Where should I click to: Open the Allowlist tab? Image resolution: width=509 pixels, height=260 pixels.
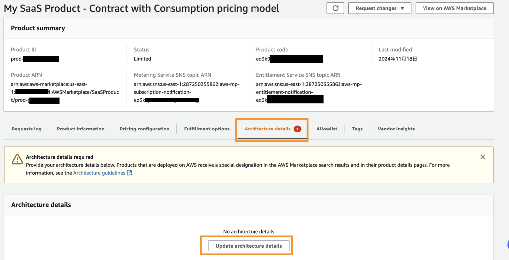(327, 129)
